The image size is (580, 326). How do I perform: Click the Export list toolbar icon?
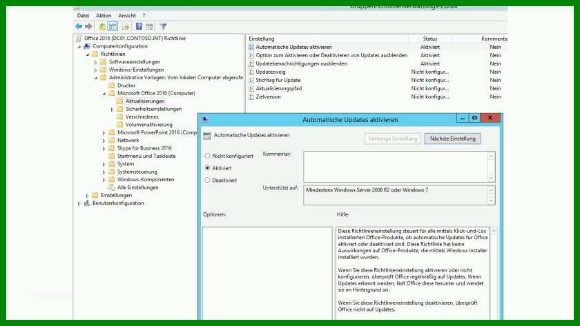(126, 27)
